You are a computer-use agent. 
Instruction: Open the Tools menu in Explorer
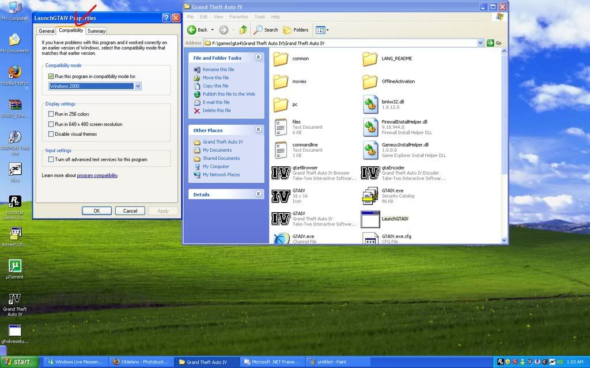click(x=260, y=17)
